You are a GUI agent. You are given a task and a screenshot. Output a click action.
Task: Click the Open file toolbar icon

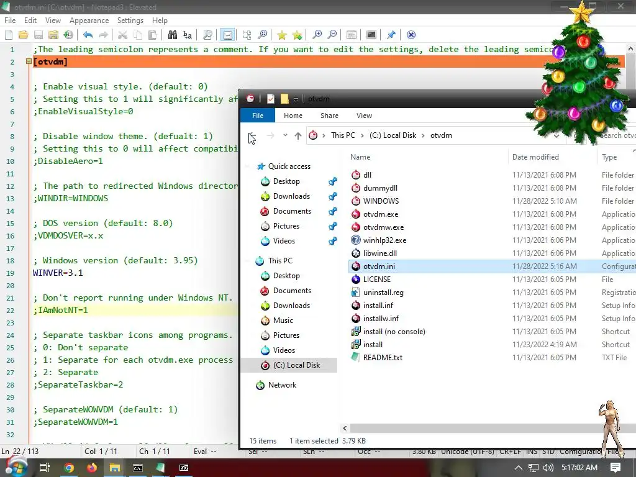point(24,35)
